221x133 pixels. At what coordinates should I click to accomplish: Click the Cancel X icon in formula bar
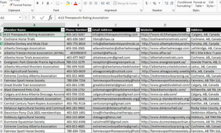34,18
